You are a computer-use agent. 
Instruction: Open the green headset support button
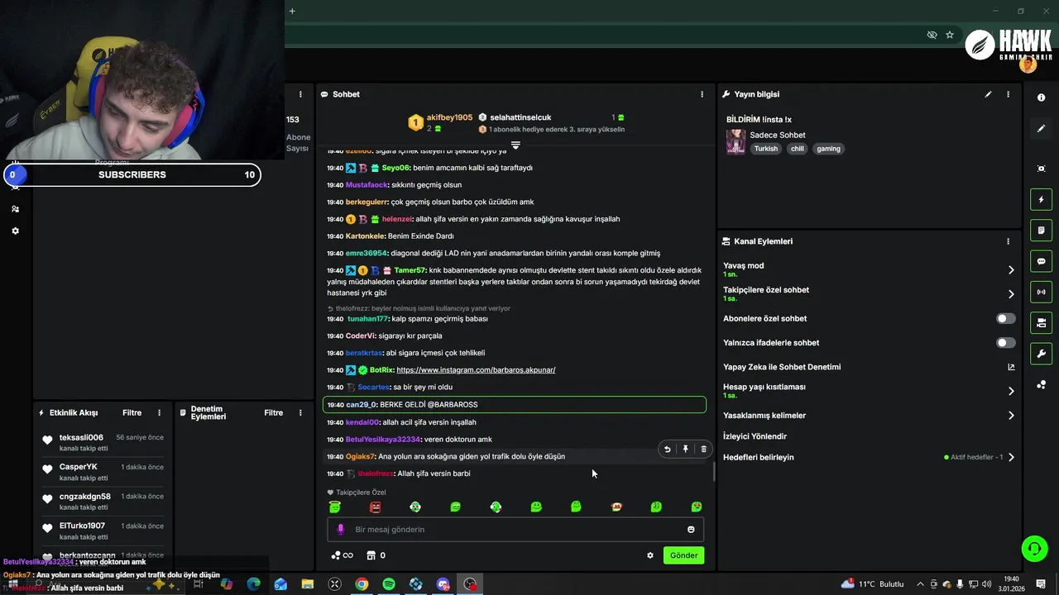(1033, 548)
